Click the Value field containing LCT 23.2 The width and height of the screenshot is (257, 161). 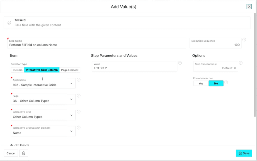135,67
